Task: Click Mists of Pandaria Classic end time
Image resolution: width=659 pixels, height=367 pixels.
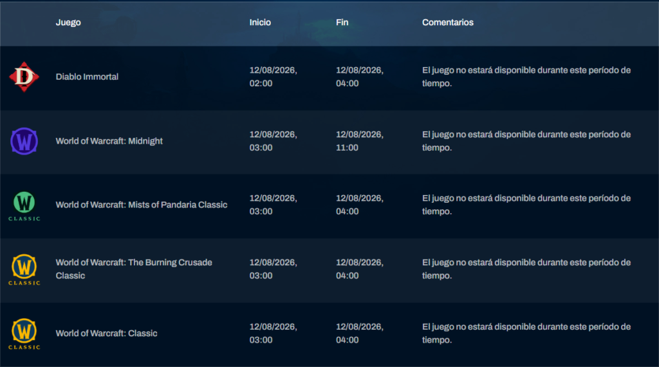Action: point(360,205)
